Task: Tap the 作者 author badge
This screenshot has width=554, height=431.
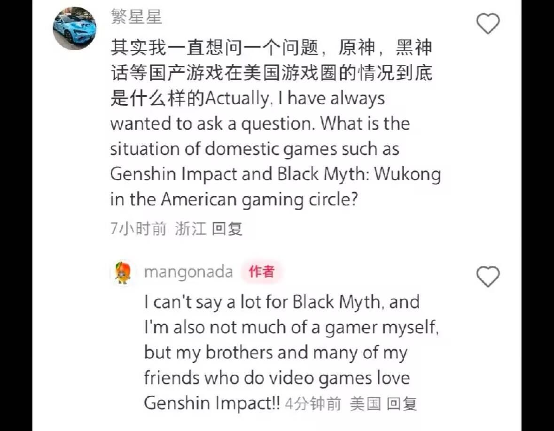Action: point(261,272)
